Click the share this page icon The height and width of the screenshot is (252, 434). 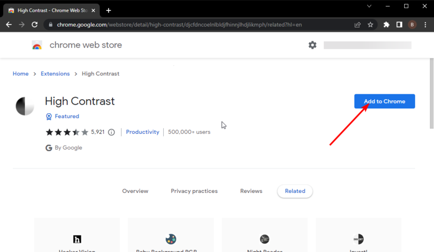tap(358, 24)
